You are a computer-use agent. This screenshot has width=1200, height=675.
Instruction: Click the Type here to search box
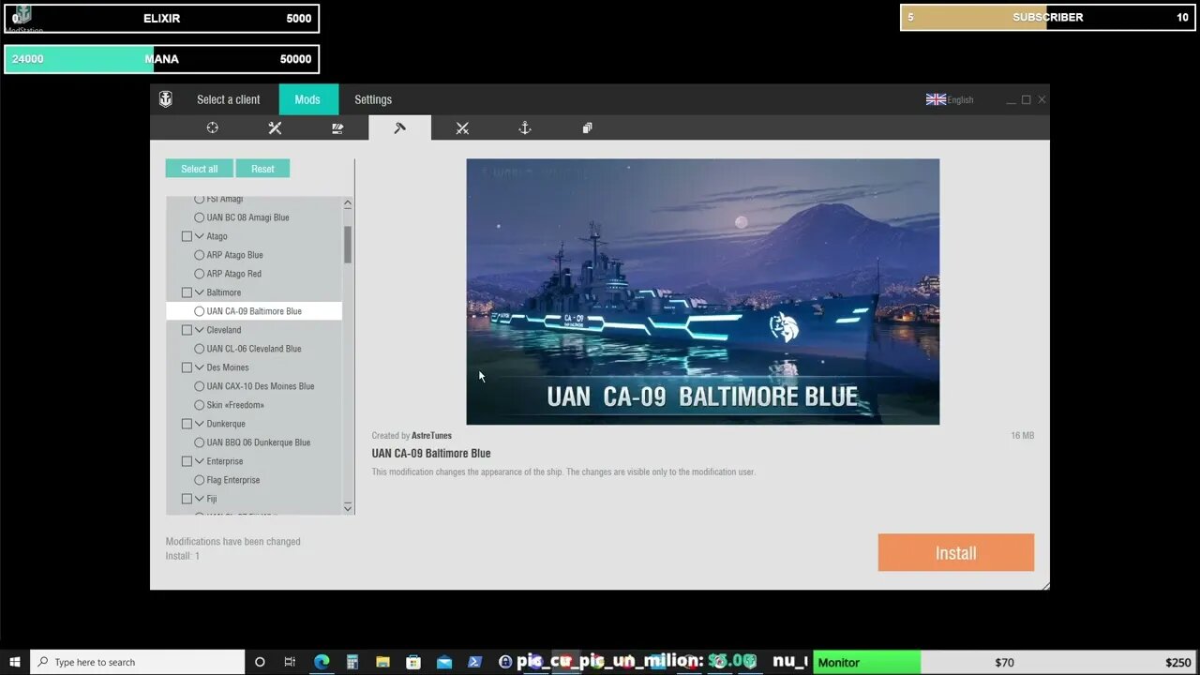tap(138, 662)
